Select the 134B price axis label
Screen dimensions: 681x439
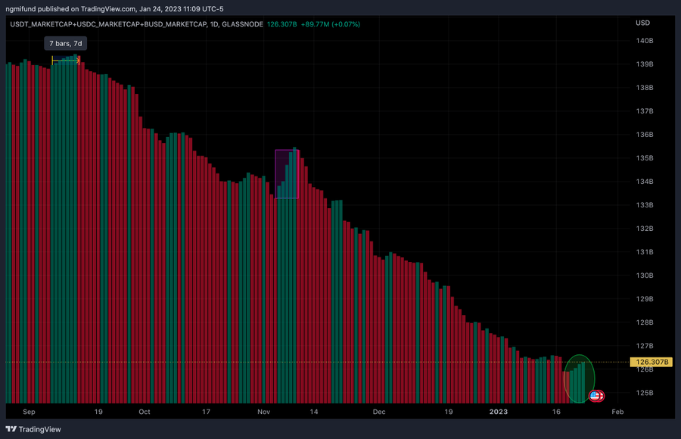click(x=645, y=182)
